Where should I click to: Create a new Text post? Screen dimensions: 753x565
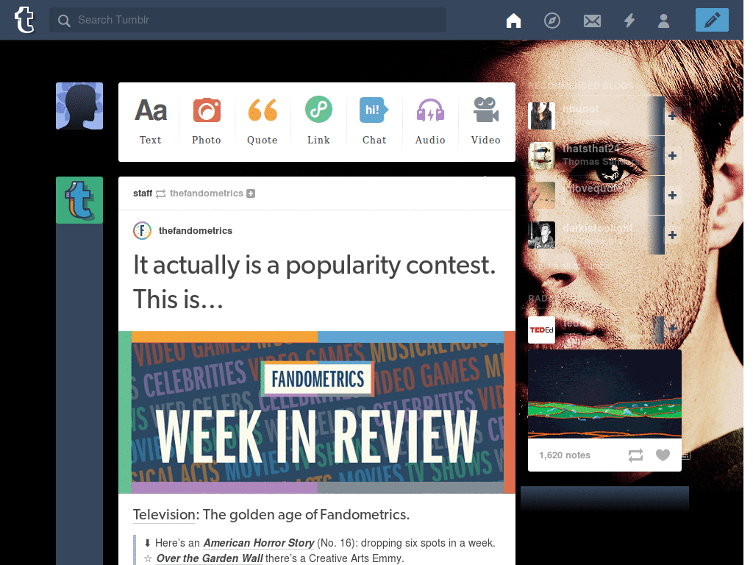[x=150, y=121]
